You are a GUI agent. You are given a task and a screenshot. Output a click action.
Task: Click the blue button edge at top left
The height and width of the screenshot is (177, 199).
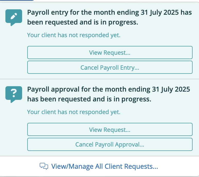pyautogui.click(x=17, y=0)
